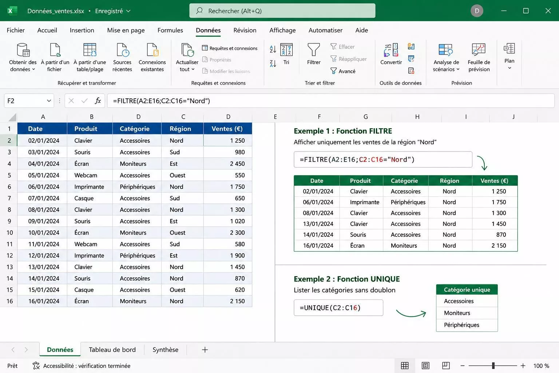Click Effacer filter button

point(342,47)
